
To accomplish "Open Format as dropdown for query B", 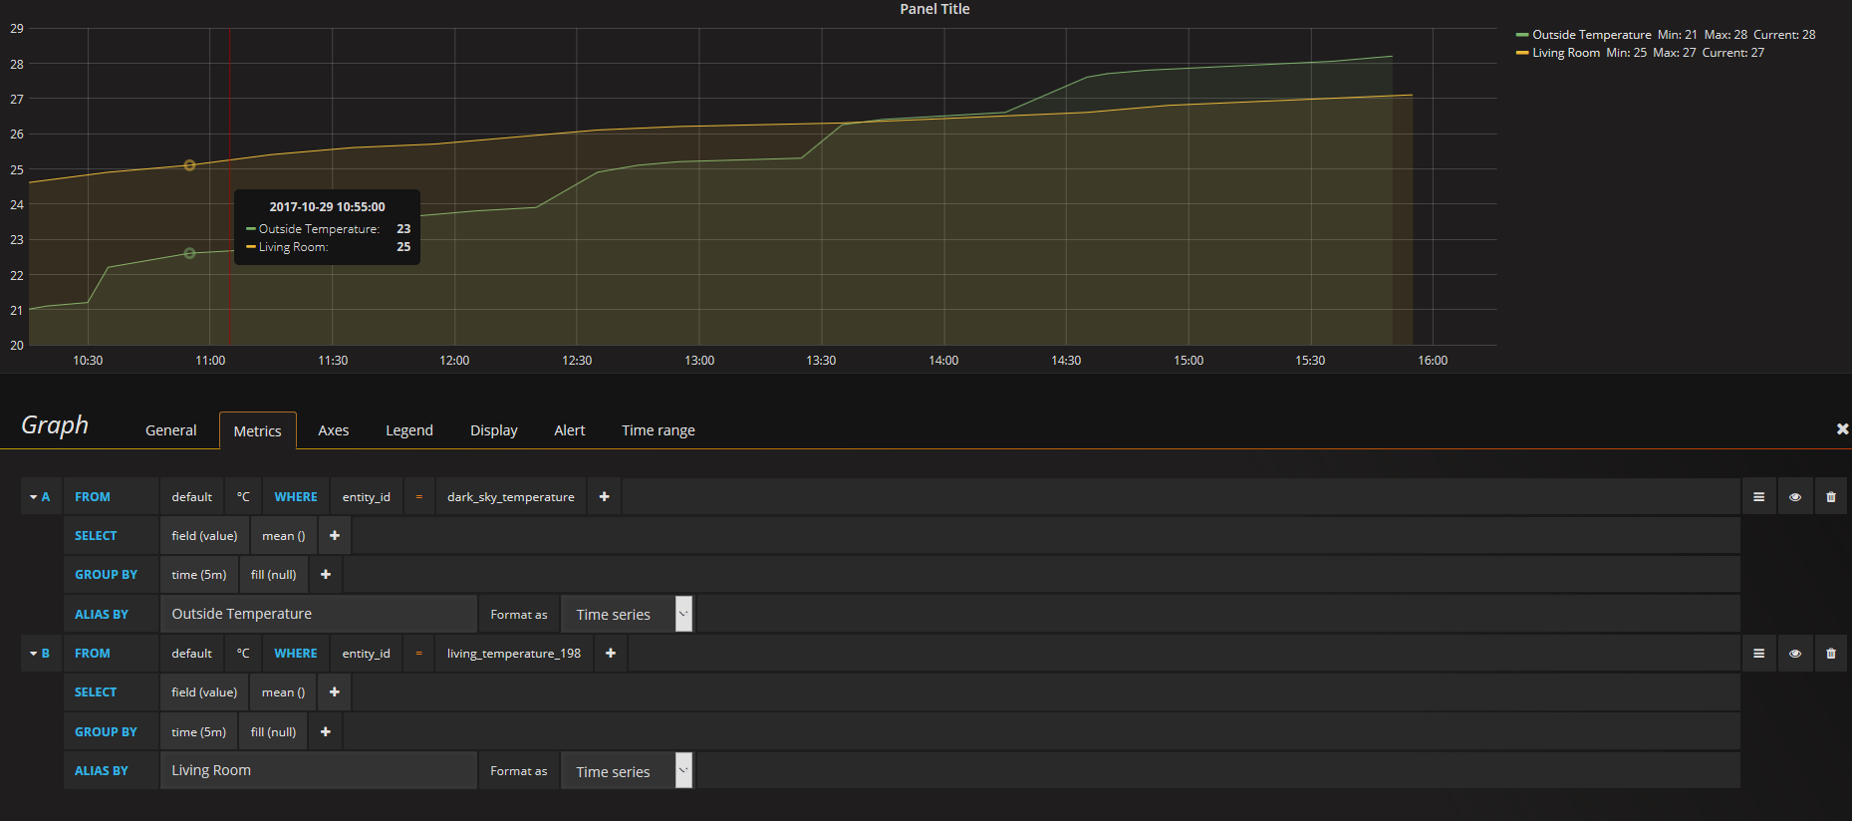I will [627, 771].
